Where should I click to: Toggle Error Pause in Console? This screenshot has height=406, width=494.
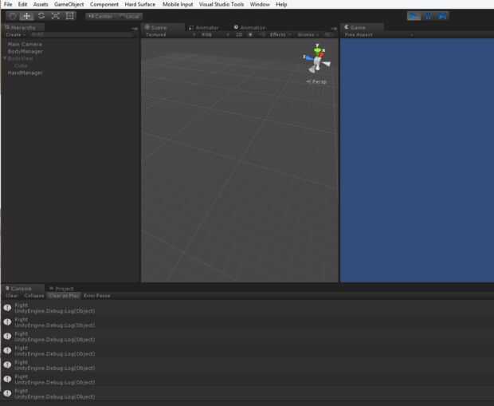(97, 296)
